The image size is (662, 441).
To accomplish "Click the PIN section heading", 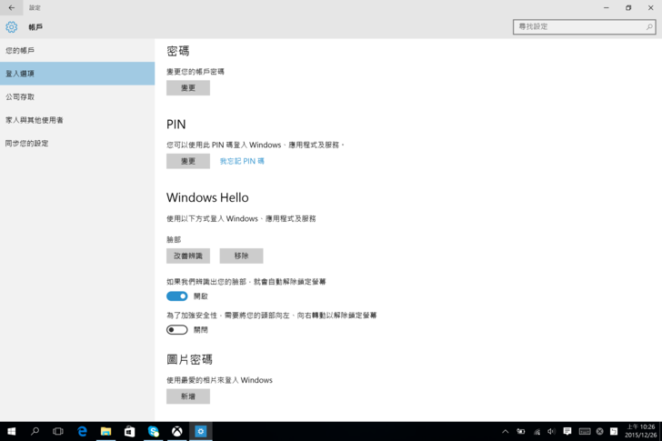I will click(x=176, y=125).
